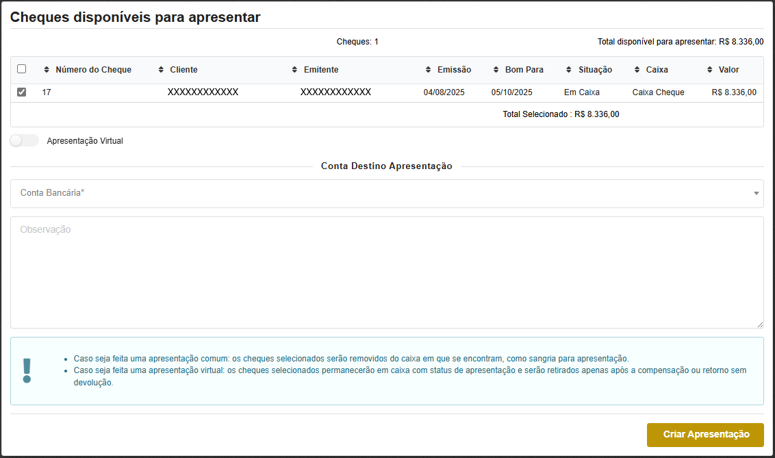
Task: Open the Conta Bancária dropdown
Action: pos(385,194)
